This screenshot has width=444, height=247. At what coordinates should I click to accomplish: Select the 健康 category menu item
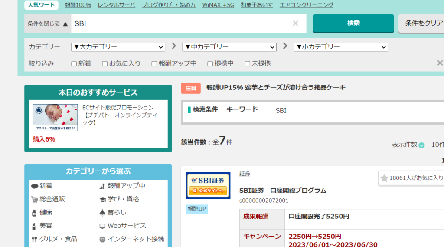(46, 213)
